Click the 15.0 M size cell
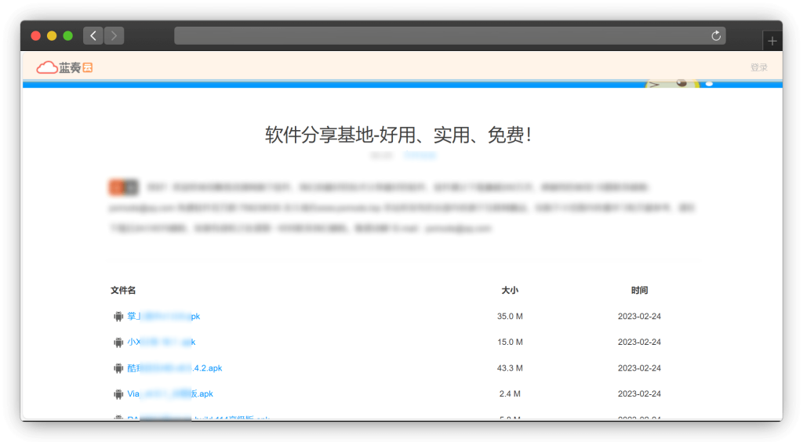 click(510, 342)
